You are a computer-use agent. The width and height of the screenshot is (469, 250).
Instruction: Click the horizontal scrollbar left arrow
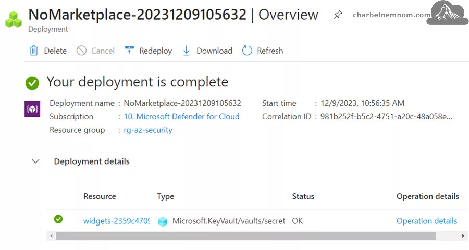(x=51, y=236)
